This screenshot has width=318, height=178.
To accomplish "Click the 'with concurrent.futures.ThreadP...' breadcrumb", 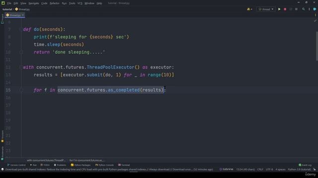I will point(46,160).
